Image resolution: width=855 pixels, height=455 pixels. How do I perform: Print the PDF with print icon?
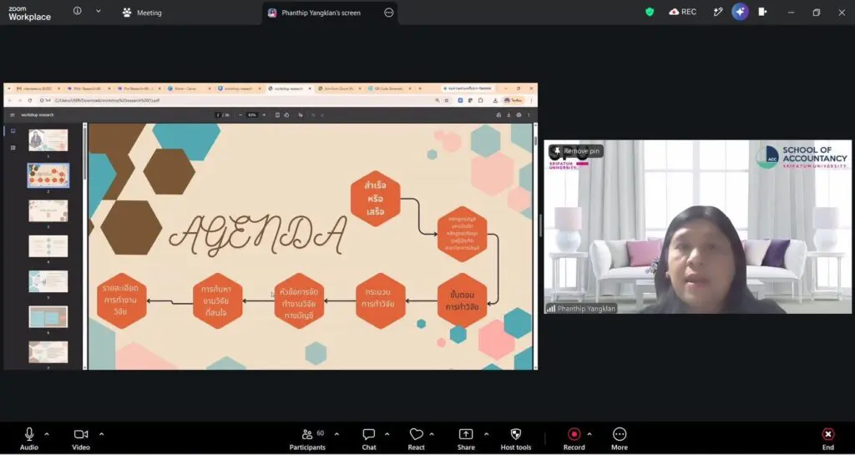pos(519,115)
